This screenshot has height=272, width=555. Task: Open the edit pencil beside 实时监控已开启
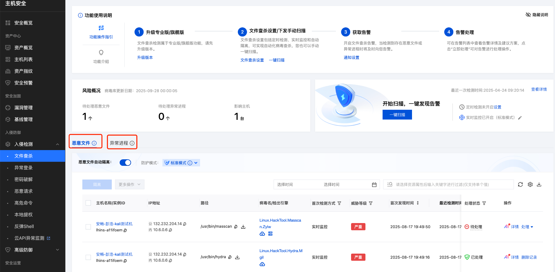coord(520,117)
